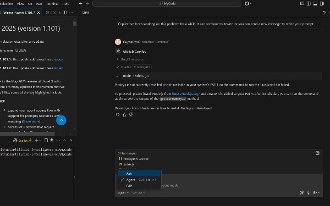Delete the terminal with the trash icon
330x206 pixels.
(x=52, y=140)
